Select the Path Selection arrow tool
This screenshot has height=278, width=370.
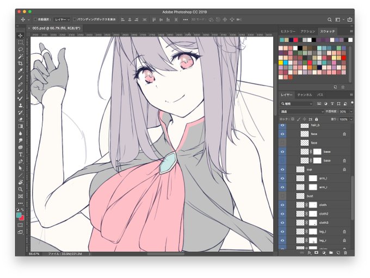tap(21, 169)
